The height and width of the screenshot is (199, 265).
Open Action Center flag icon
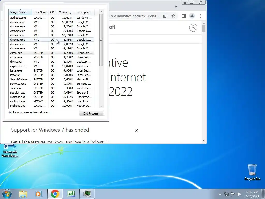233,194
